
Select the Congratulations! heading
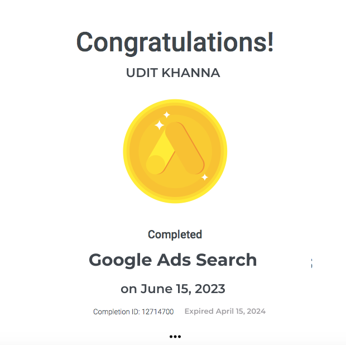(175, 42)
